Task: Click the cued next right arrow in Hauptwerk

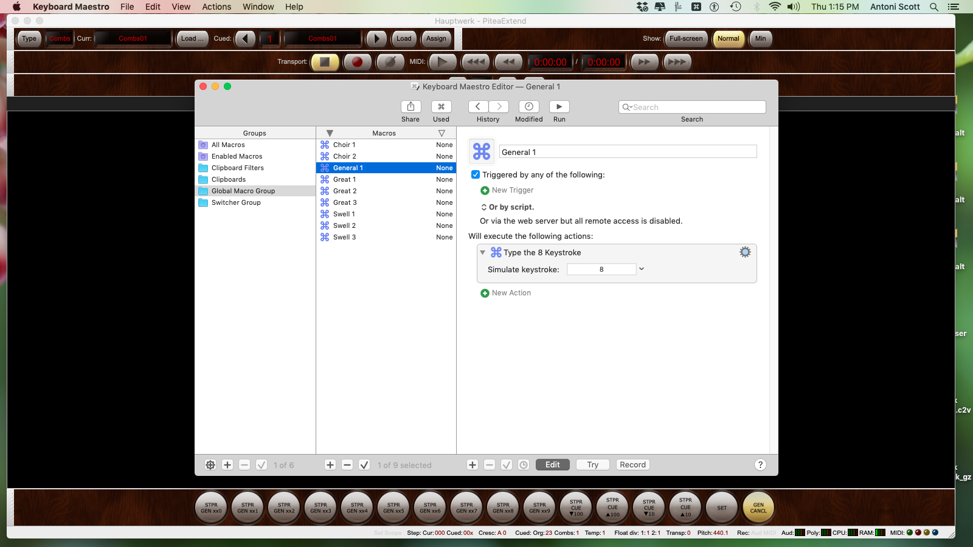Action: coord(376,38)
